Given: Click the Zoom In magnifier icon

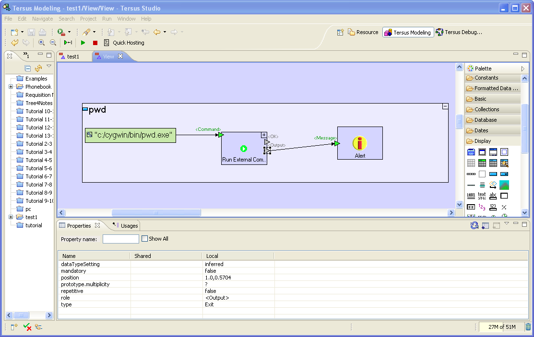Looking at the screenshot, I should pos(41,43).
